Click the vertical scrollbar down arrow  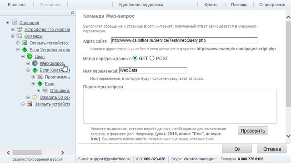[x=288, y=136]
